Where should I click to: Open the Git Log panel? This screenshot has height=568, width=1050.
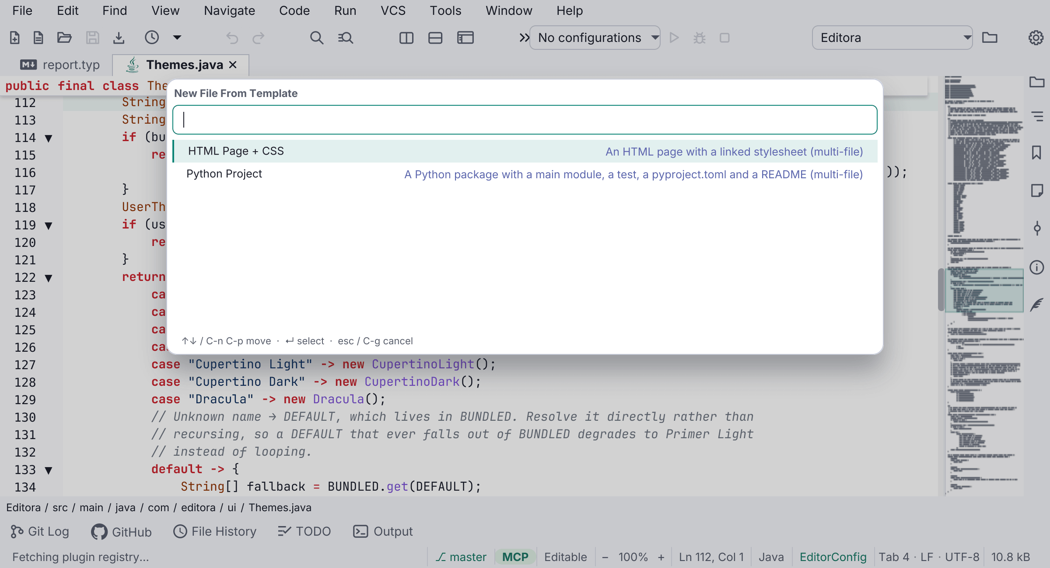pyautogui.click(x=39, y=531)
